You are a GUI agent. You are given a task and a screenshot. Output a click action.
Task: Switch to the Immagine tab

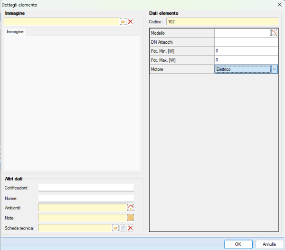tap(15, 31)
